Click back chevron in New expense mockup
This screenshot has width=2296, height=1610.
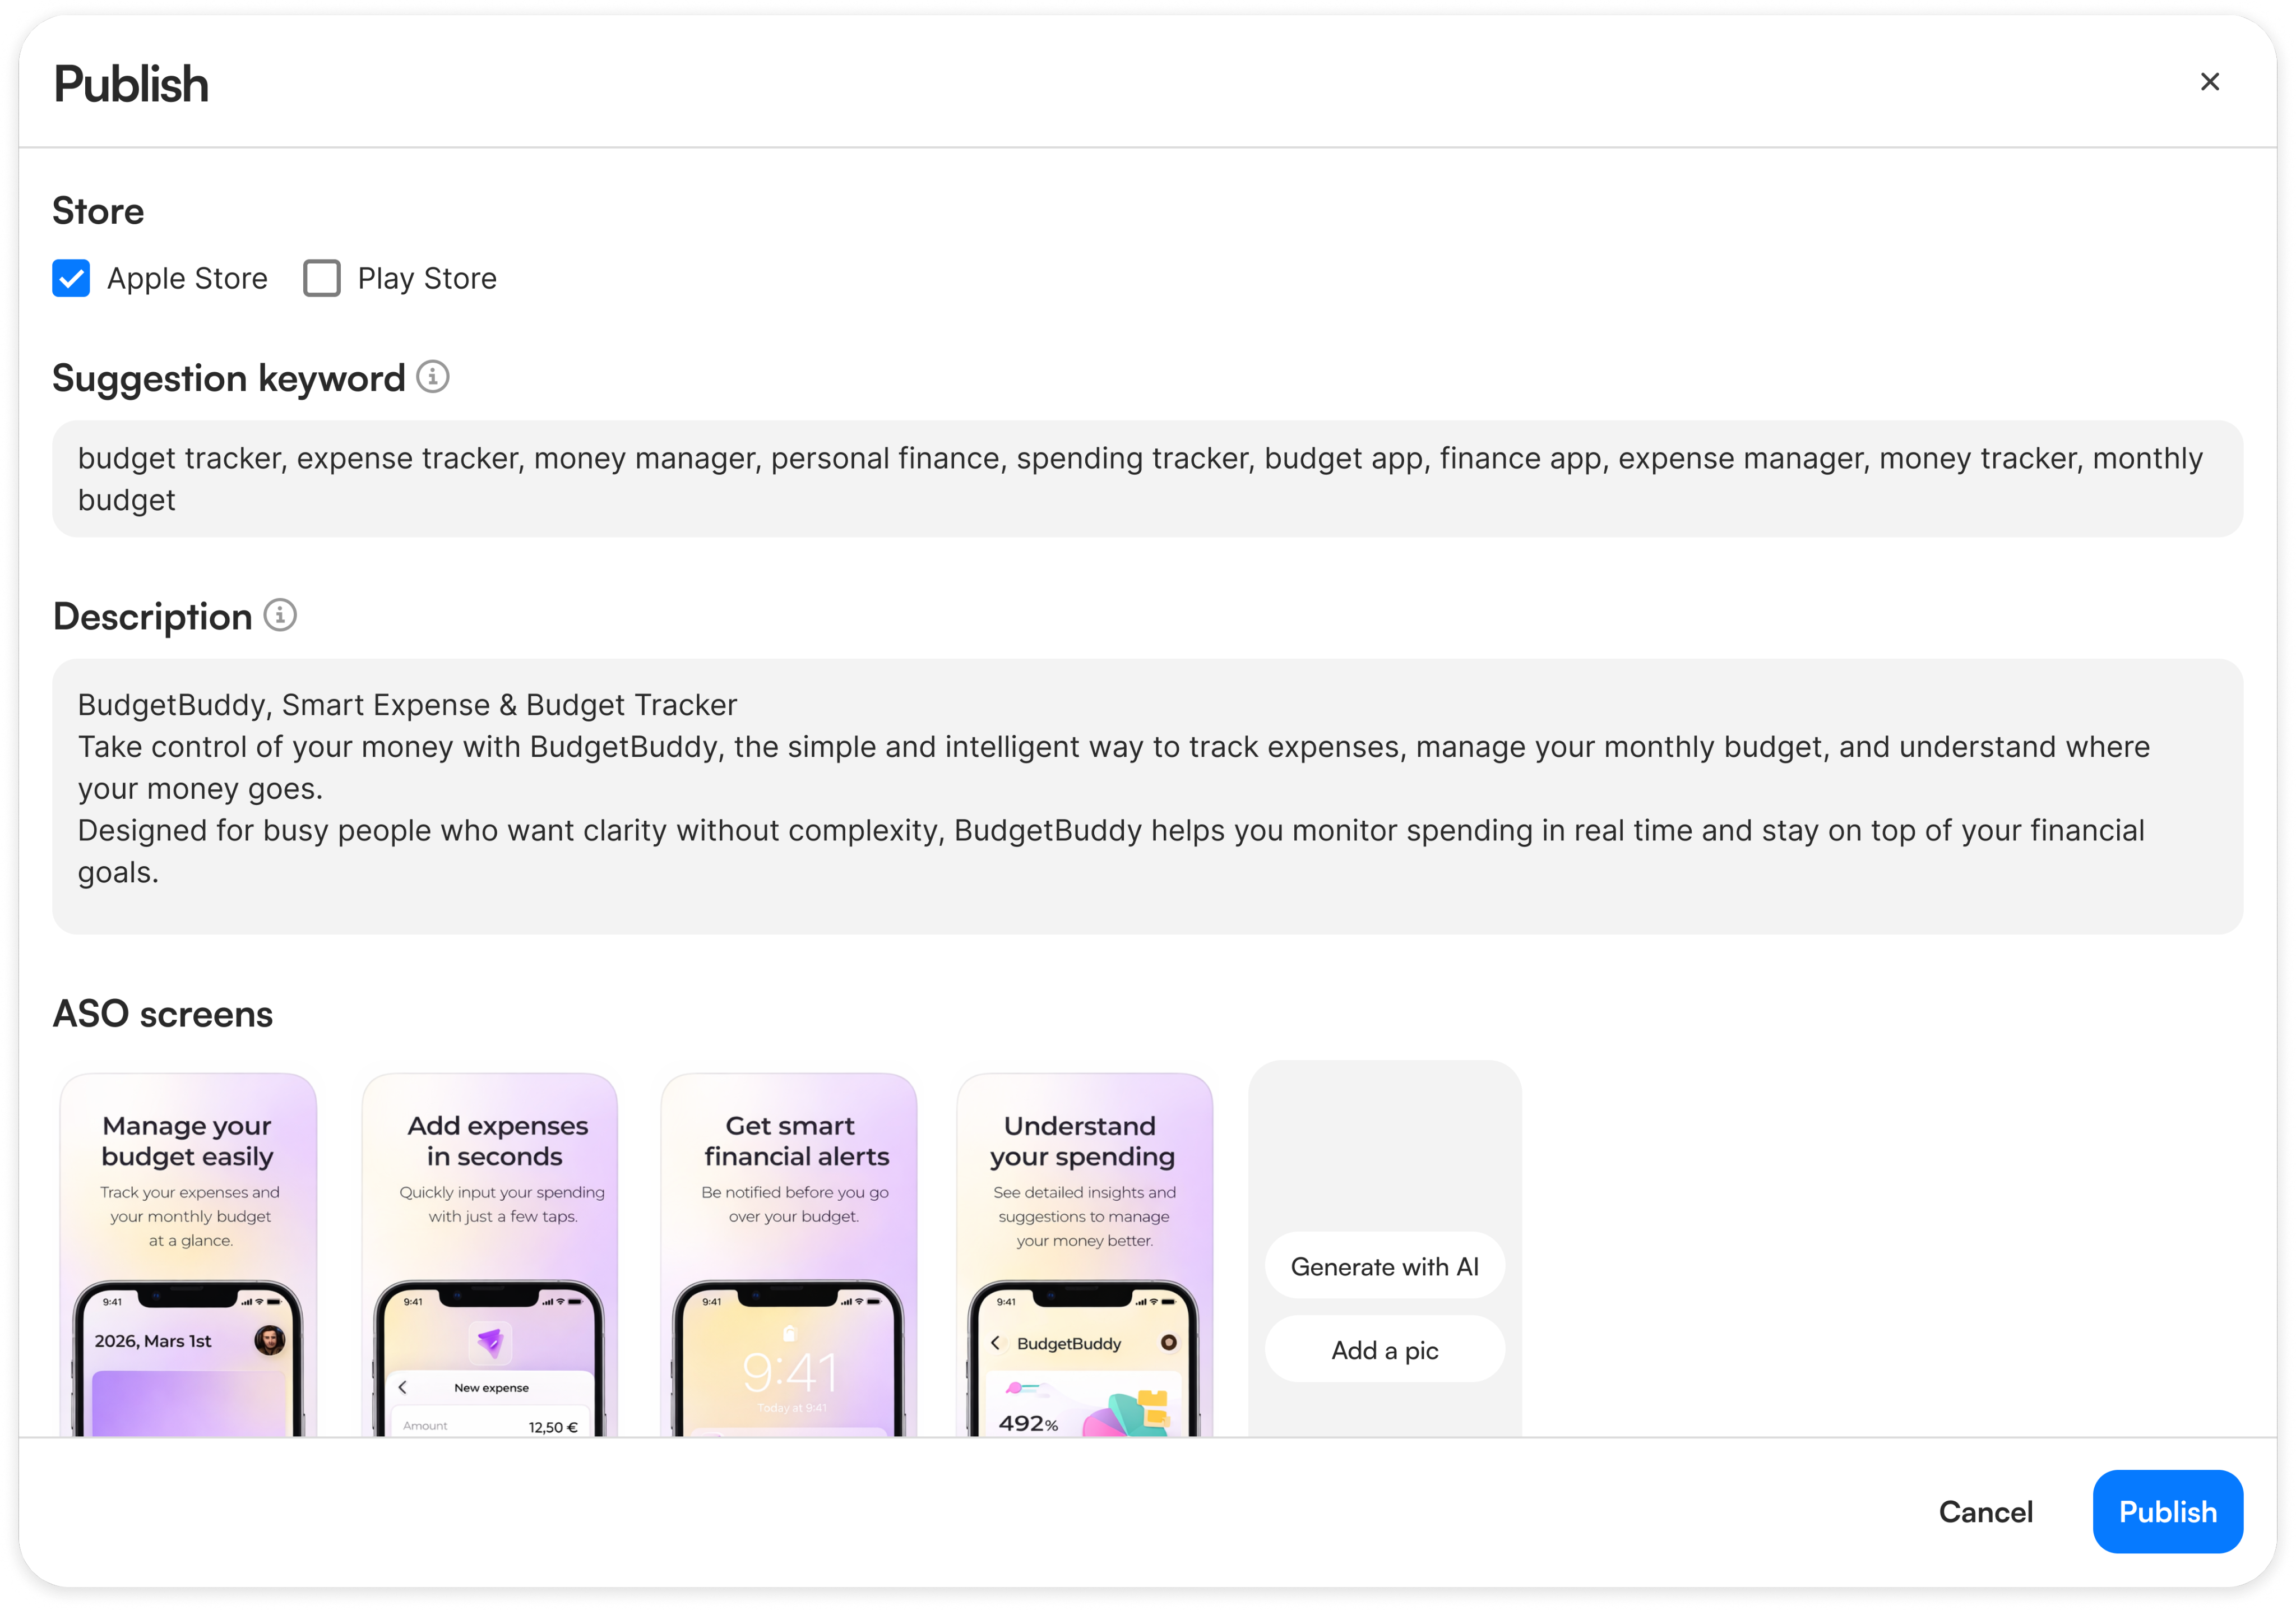click(403, 1387)
